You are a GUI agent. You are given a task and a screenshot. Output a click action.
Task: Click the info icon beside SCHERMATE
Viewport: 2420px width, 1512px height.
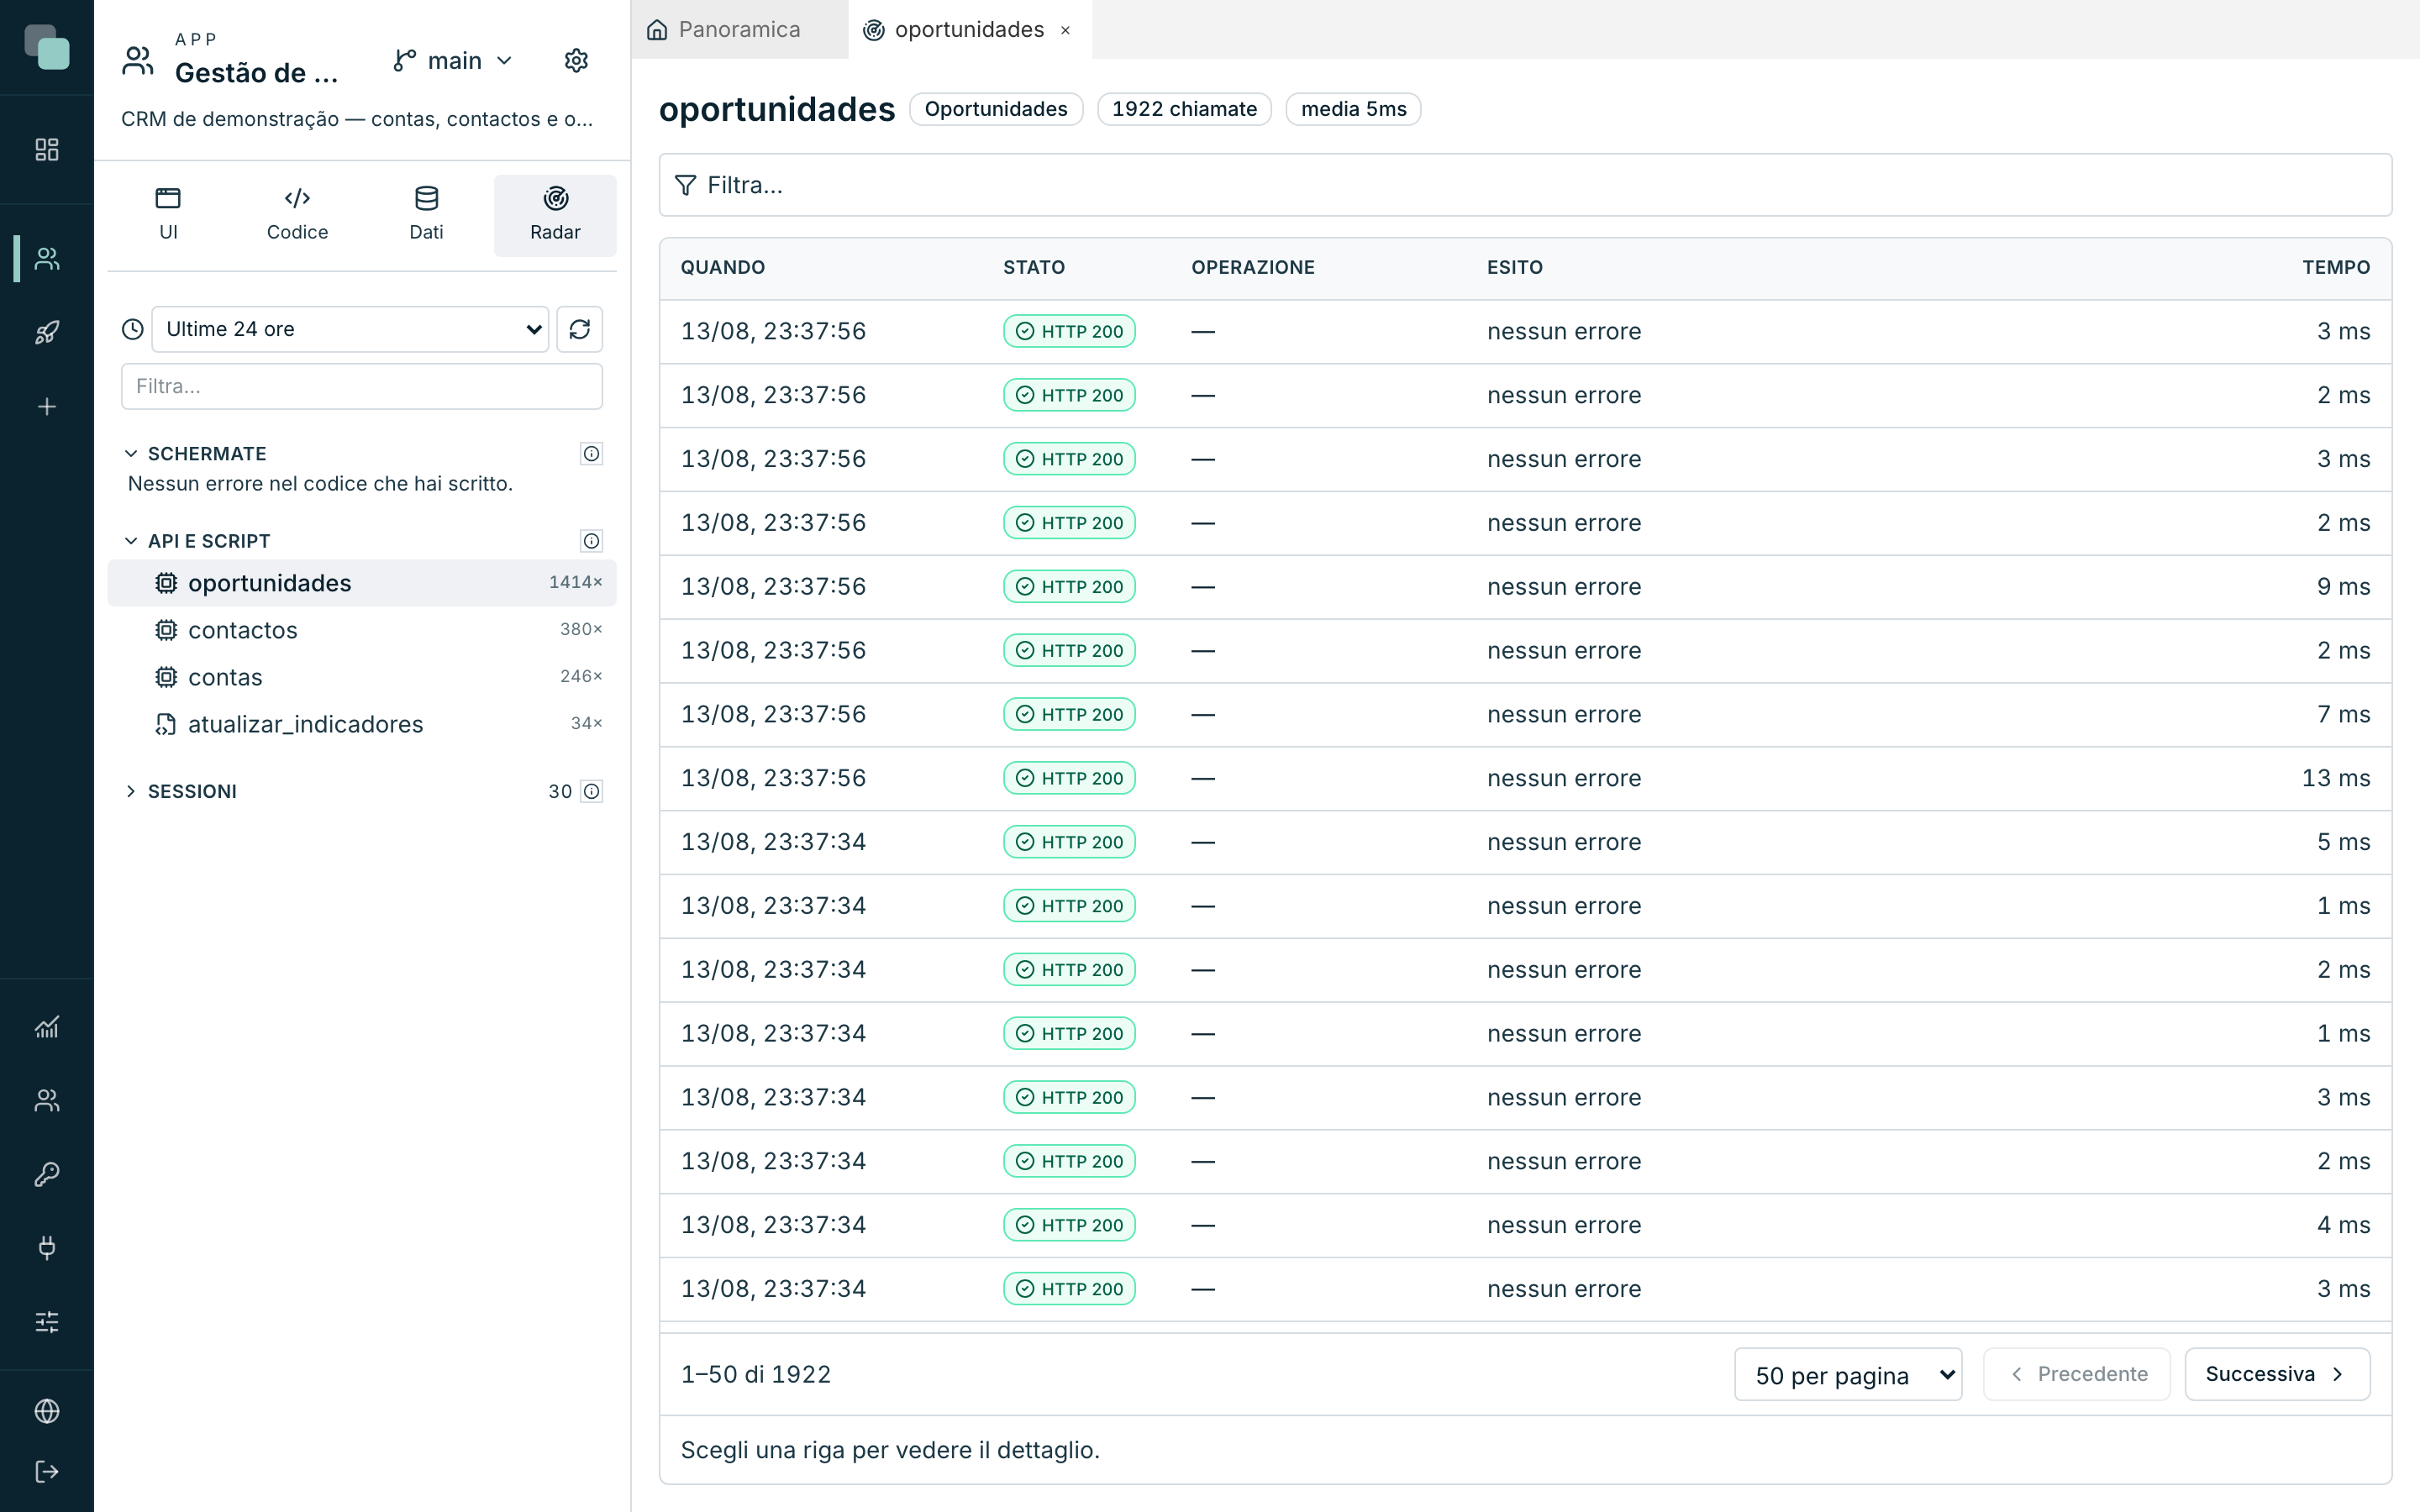[x=591, y=454]
